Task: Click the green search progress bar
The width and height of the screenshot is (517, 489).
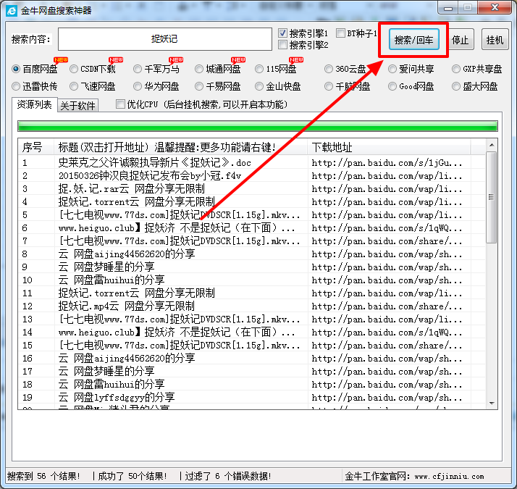Action: point(258,126)
